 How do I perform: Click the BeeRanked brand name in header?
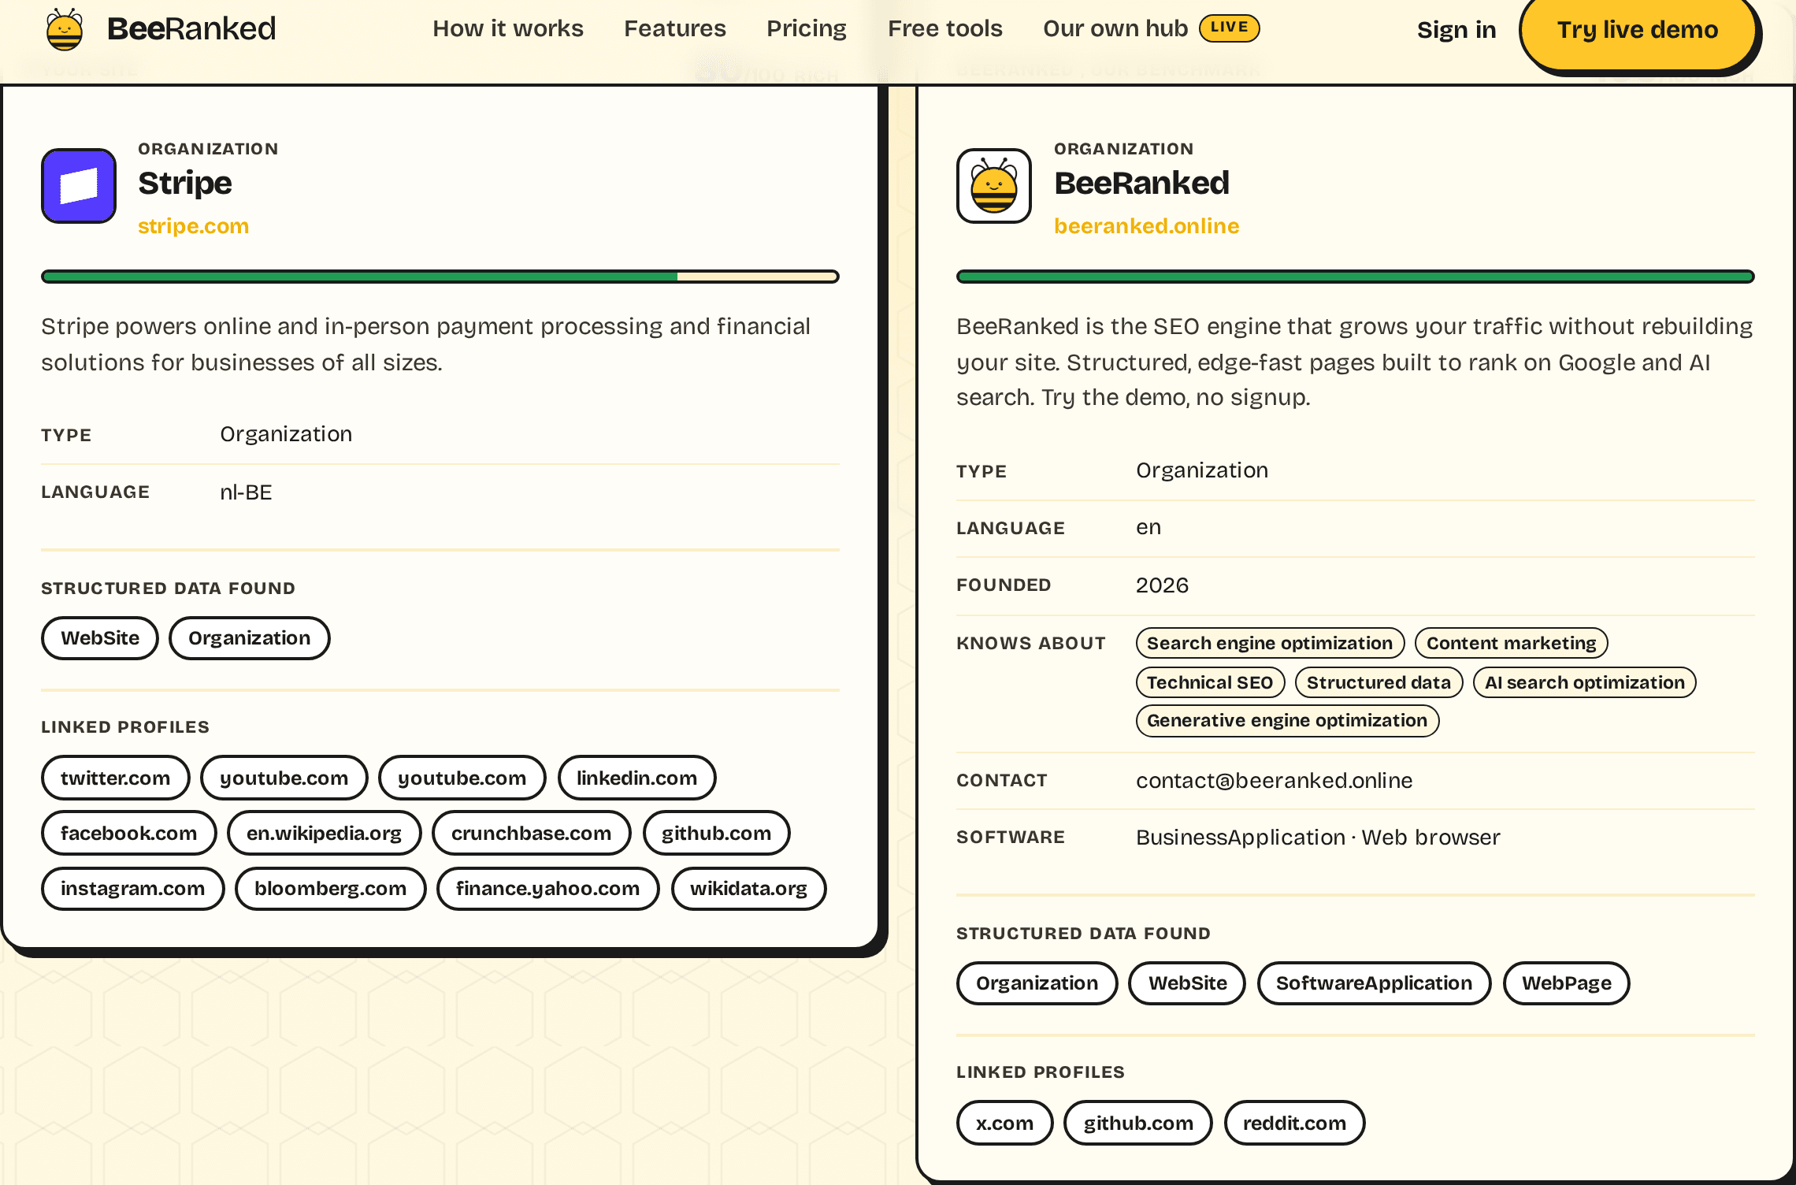(x=191, y=29)
